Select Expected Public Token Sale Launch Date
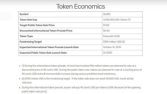 click(43, 53)
